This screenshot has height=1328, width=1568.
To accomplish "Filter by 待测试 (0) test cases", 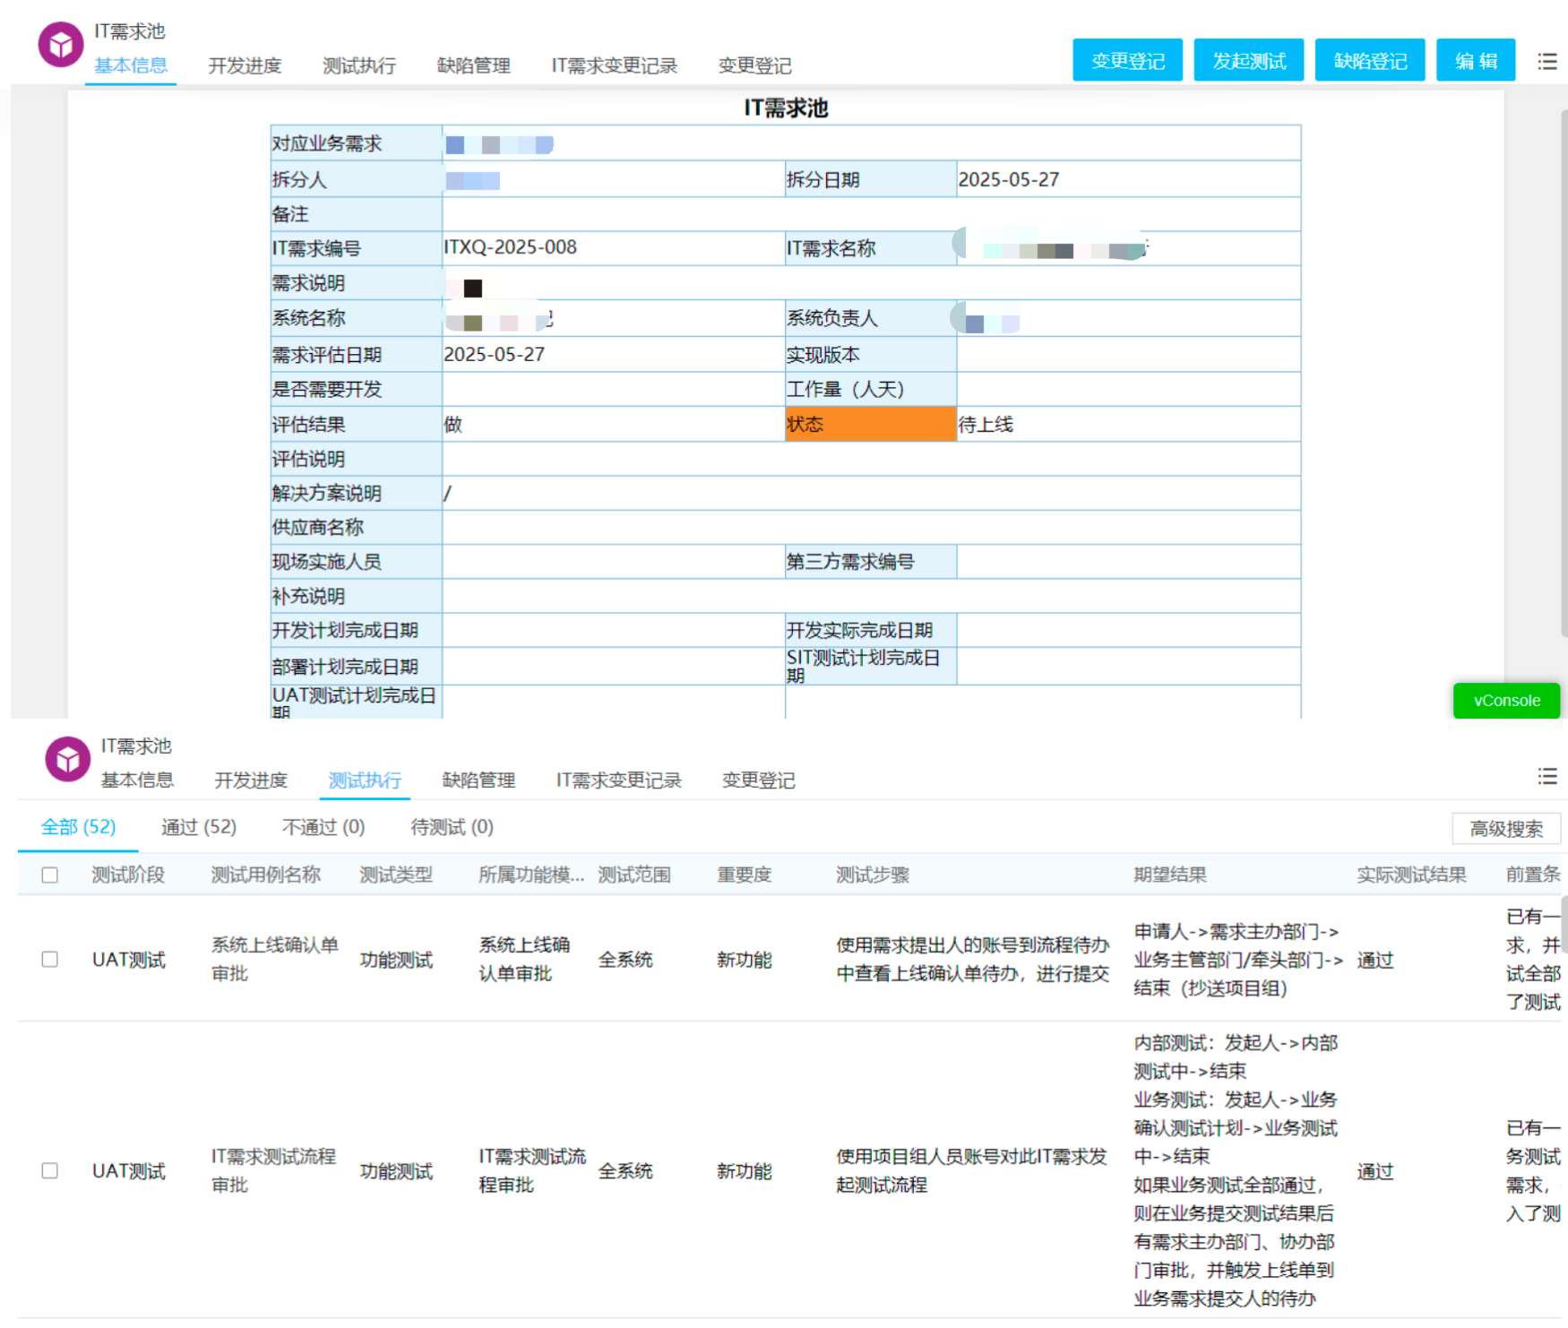I will tap(452, 827).
